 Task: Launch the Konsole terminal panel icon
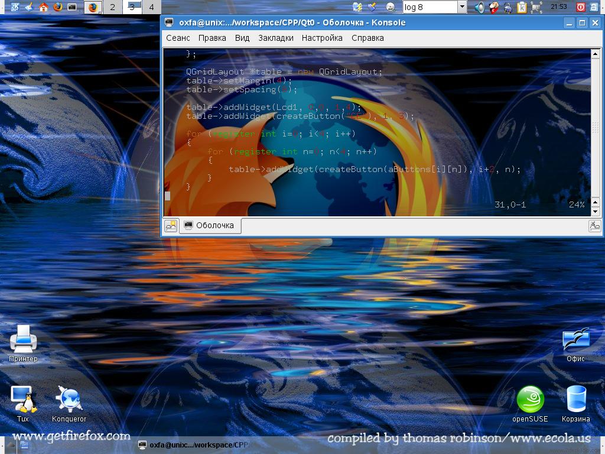72,7
